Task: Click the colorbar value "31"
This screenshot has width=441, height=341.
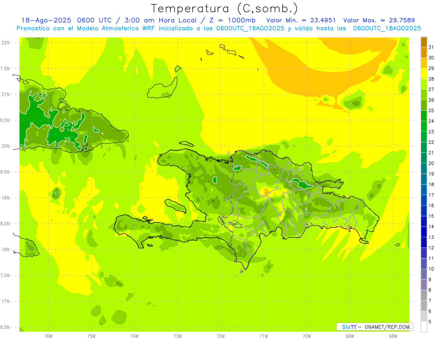Action: tap(431, 47)
